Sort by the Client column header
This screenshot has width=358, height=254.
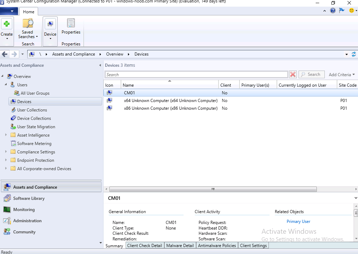[229, 85]
